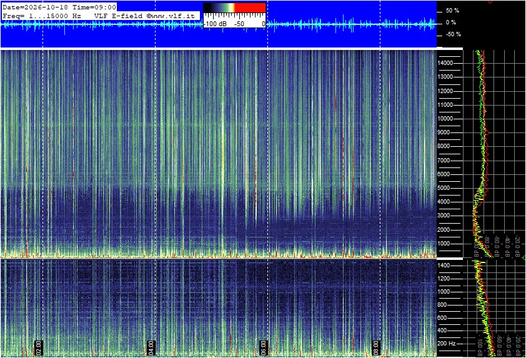Click the 50 % amplitude axis label
The width and height of the screenshot is (526, 358).
point(452,11)
